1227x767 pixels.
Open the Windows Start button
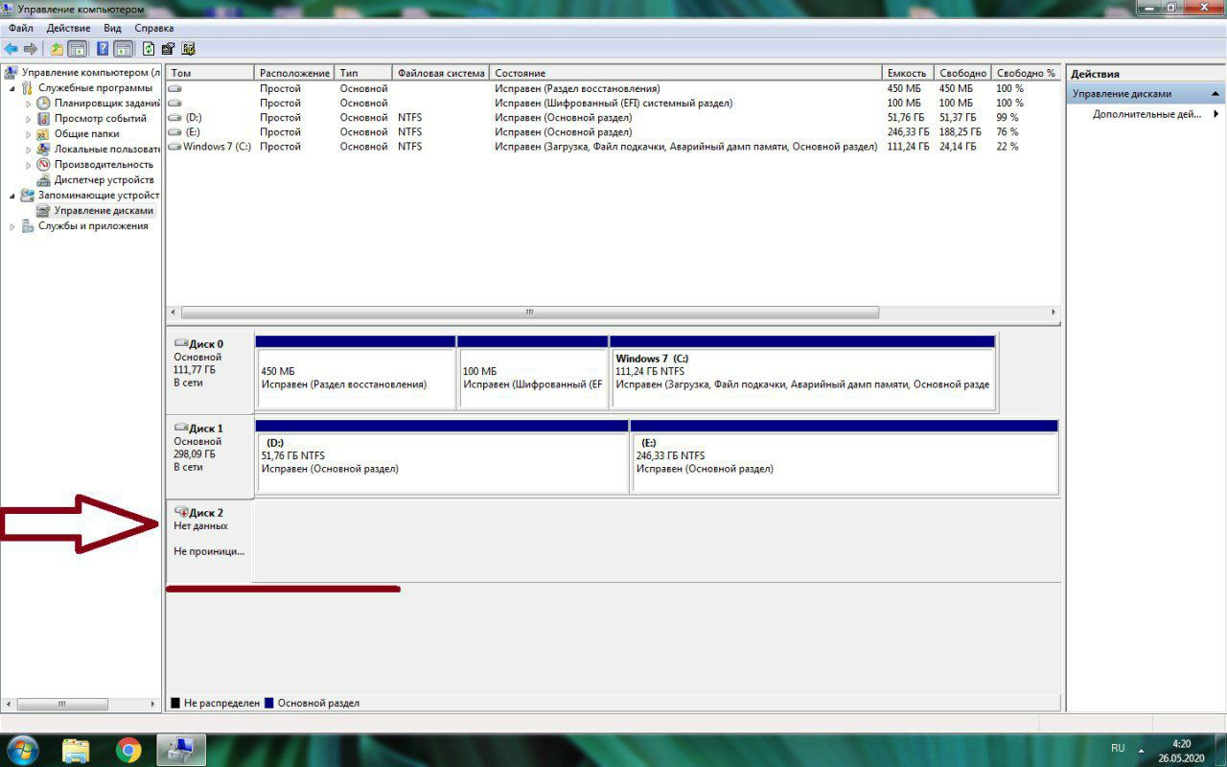[21, 749]
